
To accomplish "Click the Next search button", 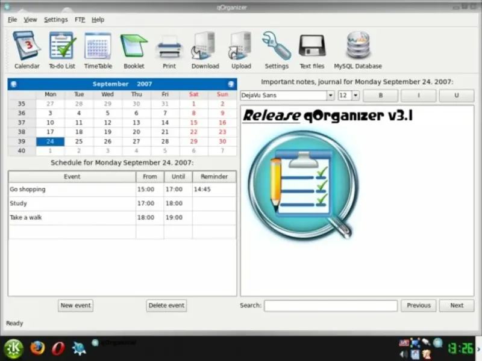I will tap(457, 306).
